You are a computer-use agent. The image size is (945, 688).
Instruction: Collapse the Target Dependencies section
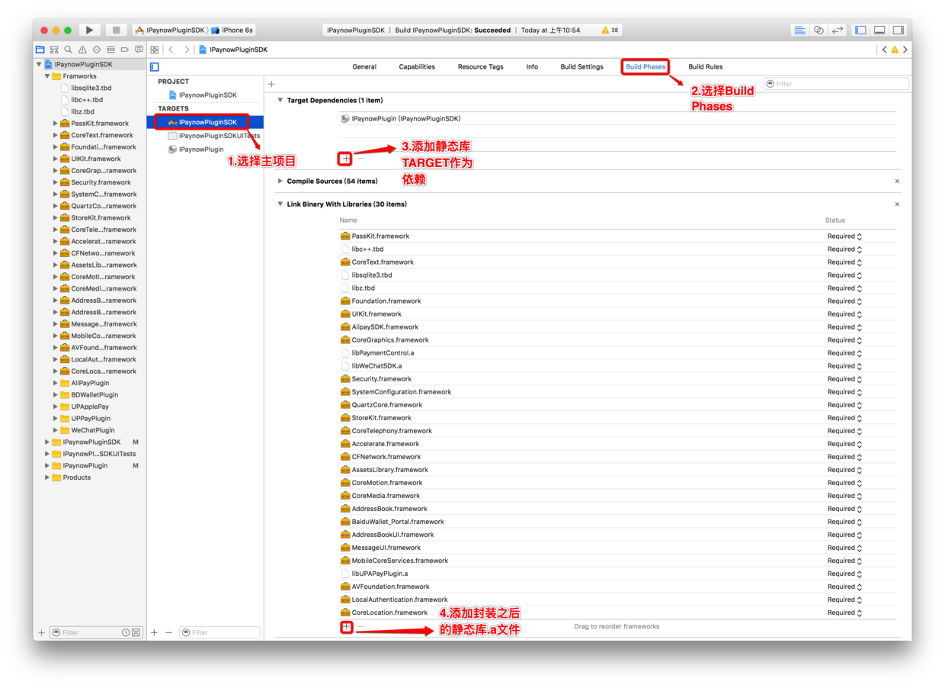point(280,101)
